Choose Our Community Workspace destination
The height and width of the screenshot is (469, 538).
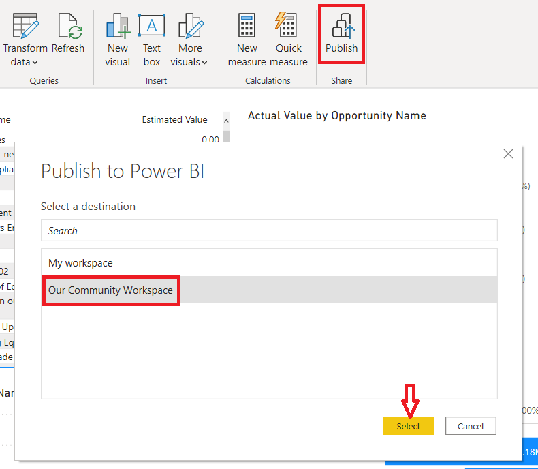click(269, 290)
